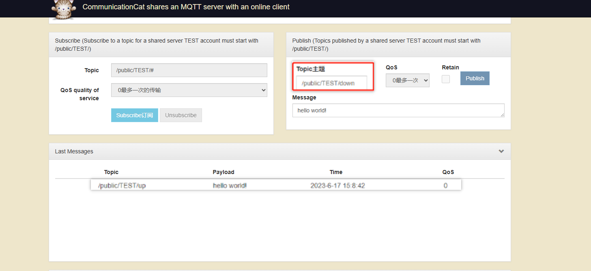Click the Publish button

tap(475, 78)
